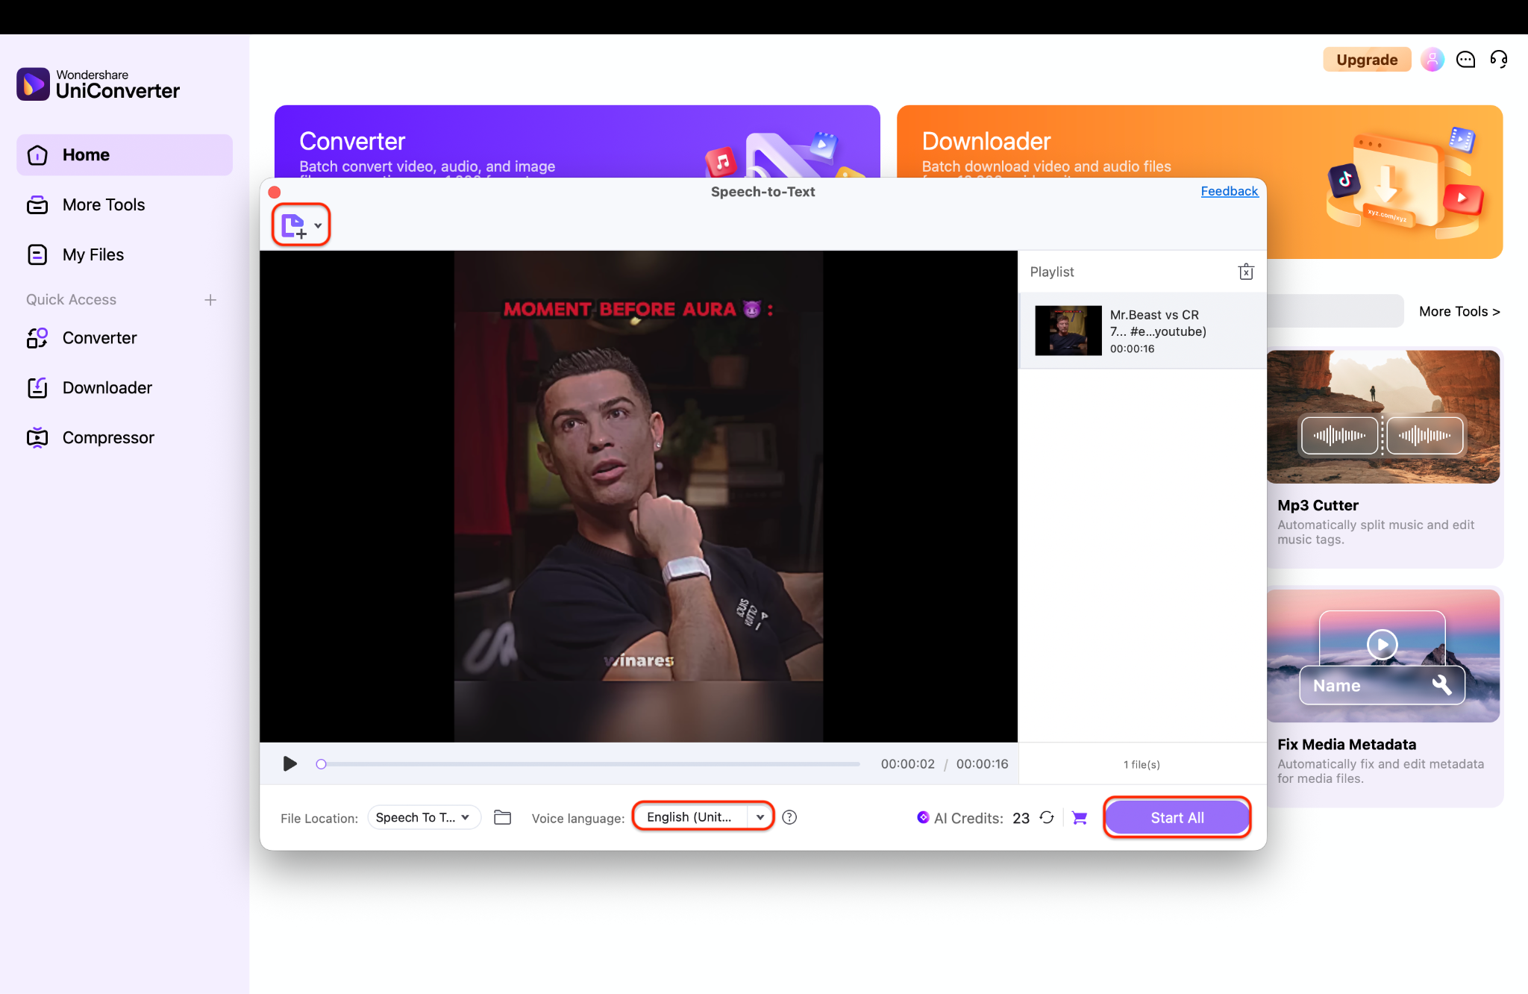1528x994 pixels.
Task: Click the Start All button
Action: (x=1177, y=817)
